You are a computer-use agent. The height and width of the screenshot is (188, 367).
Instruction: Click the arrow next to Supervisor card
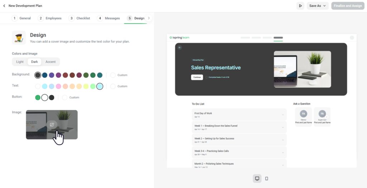[x=327, y=117]
